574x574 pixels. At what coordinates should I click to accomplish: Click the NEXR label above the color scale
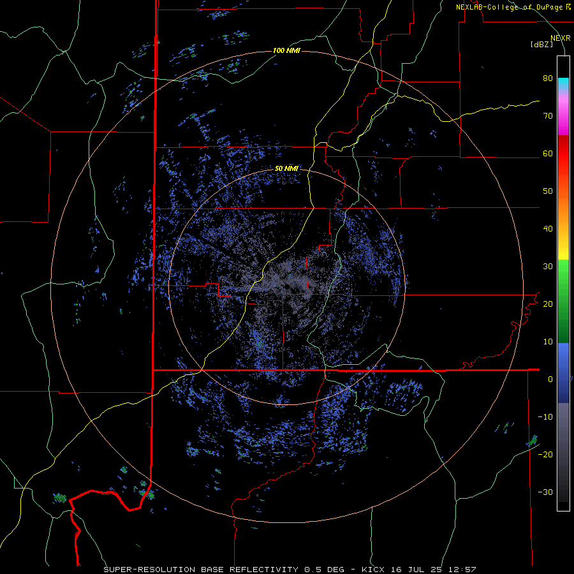point(560,38)
